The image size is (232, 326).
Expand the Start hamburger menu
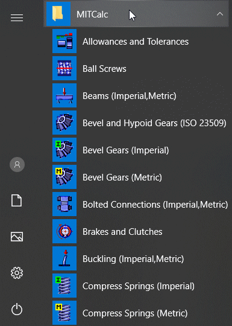click(17, 18)
